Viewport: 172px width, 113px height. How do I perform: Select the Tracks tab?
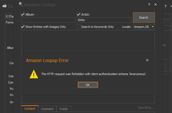pyautogui.click(x=64, y=109)
